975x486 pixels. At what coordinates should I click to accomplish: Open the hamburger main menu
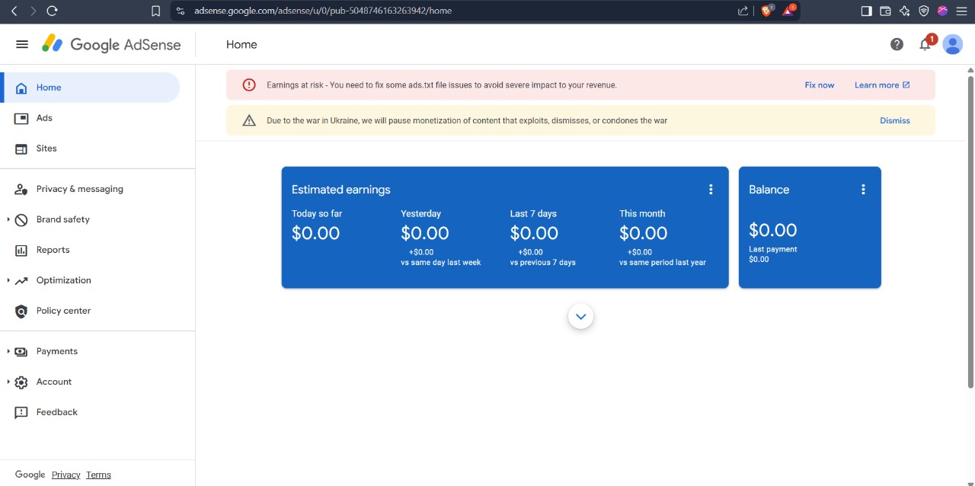[x=22, y=44]
